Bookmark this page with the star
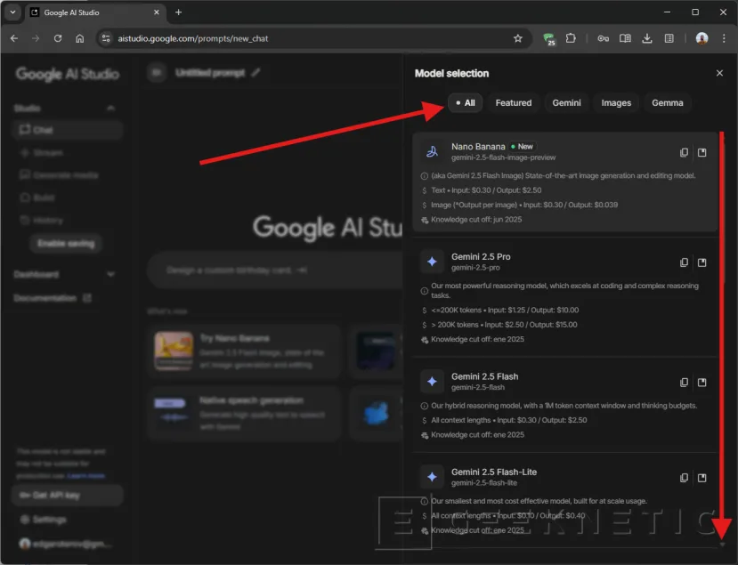The width and height of the screenshot is (738, 565). click(x=518, y=38)
